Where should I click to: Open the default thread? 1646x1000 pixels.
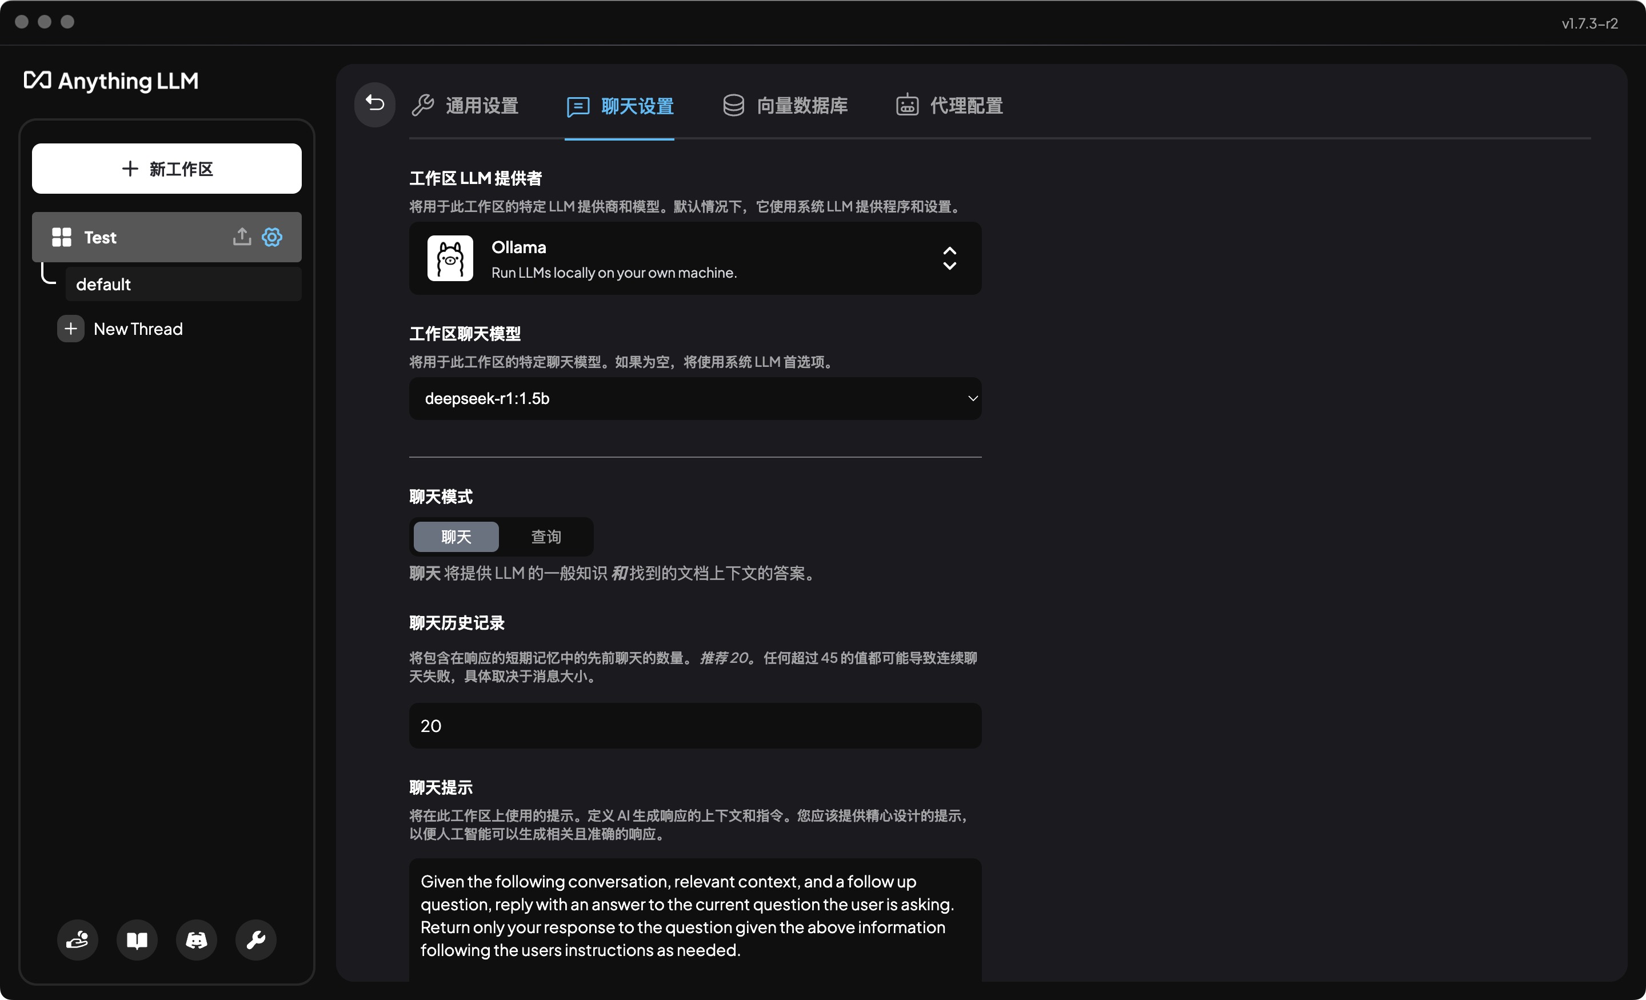click(x=183, y=285)
